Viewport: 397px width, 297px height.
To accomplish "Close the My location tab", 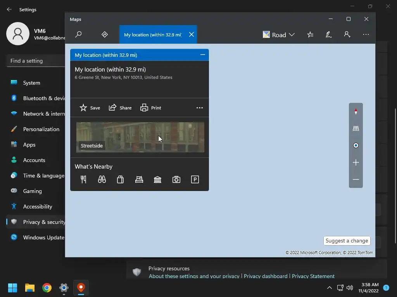I will [192, 34].
